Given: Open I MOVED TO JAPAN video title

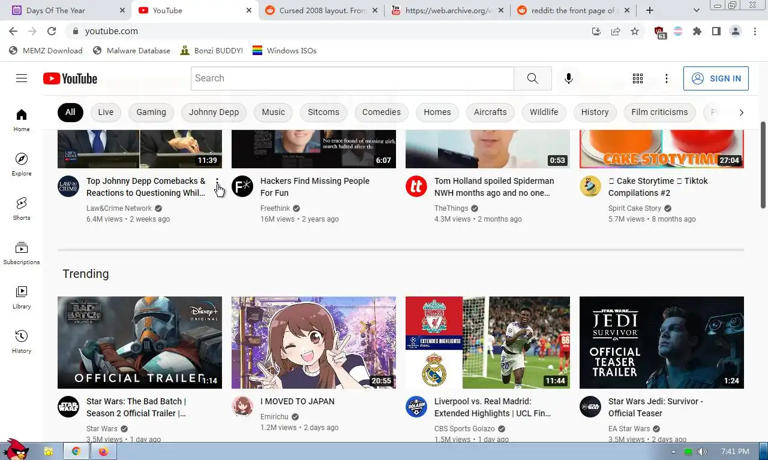Looking at the screenshot, I should coord(298,401).
